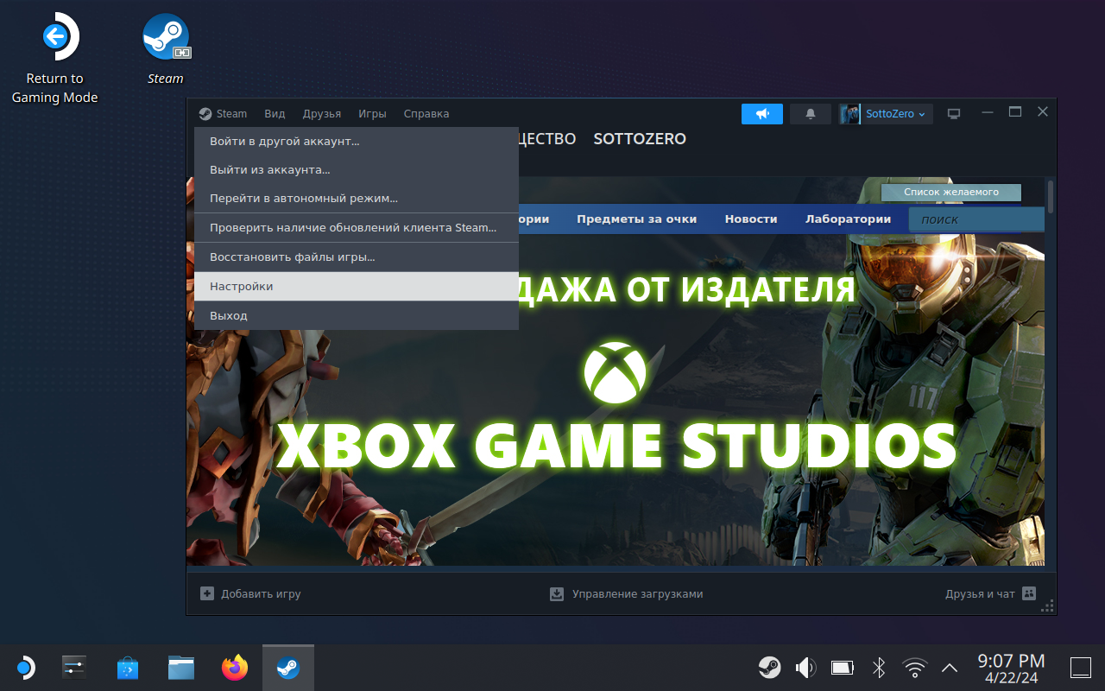Open the Steam desktop shortcut icon
The image size is (1105, 691).
pos(166,37)
